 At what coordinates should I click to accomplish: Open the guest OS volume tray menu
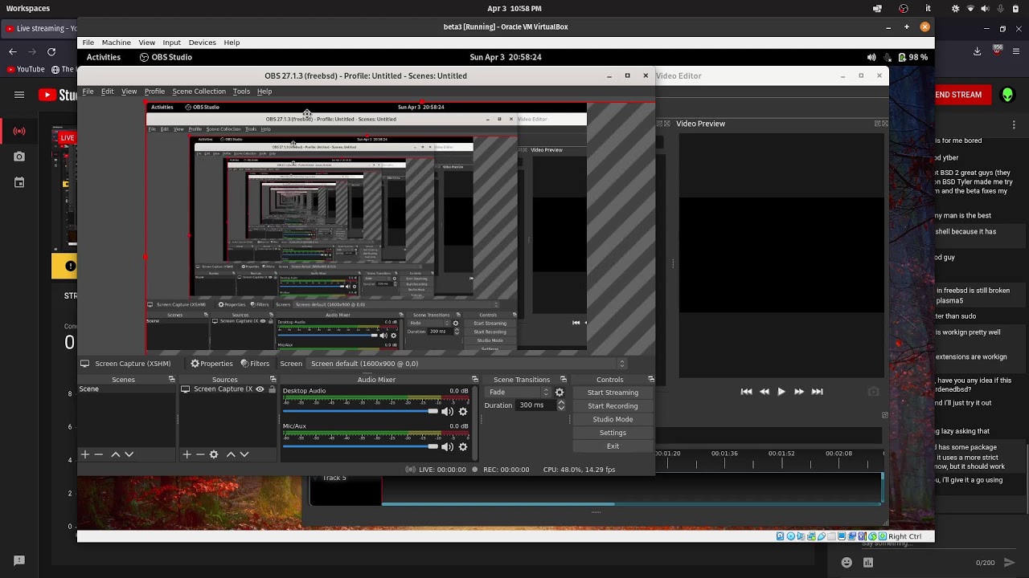pos(871,58)
